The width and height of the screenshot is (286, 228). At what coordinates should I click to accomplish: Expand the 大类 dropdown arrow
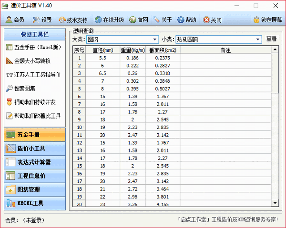point(154,40)
